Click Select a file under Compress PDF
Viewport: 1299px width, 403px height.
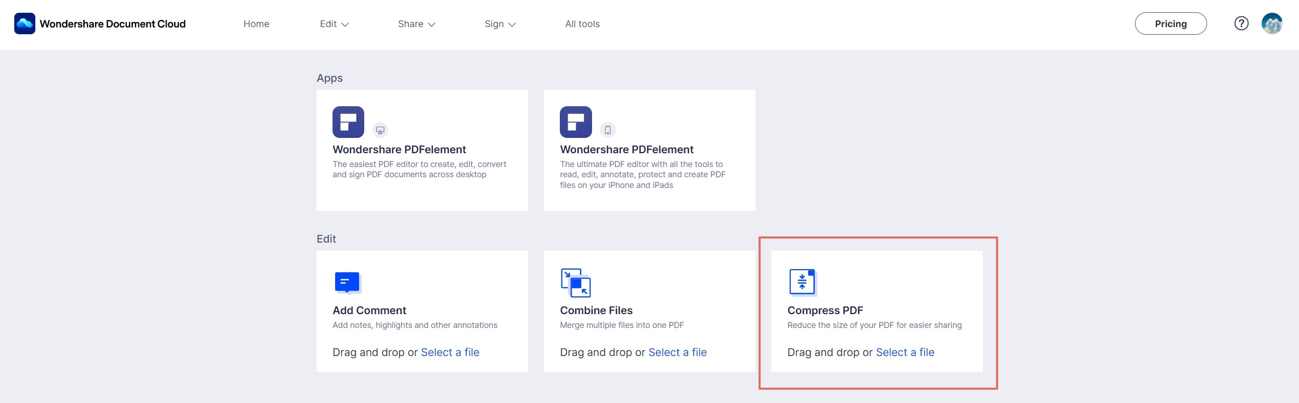click(x=905, y=352)
